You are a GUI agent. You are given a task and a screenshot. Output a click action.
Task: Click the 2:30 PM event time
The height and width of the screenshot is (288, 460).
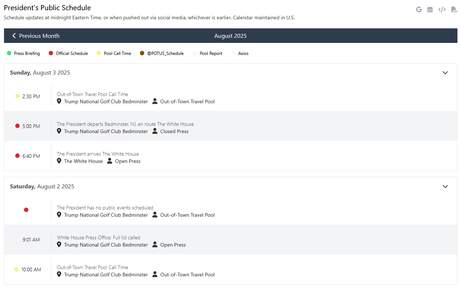[31, 96]
